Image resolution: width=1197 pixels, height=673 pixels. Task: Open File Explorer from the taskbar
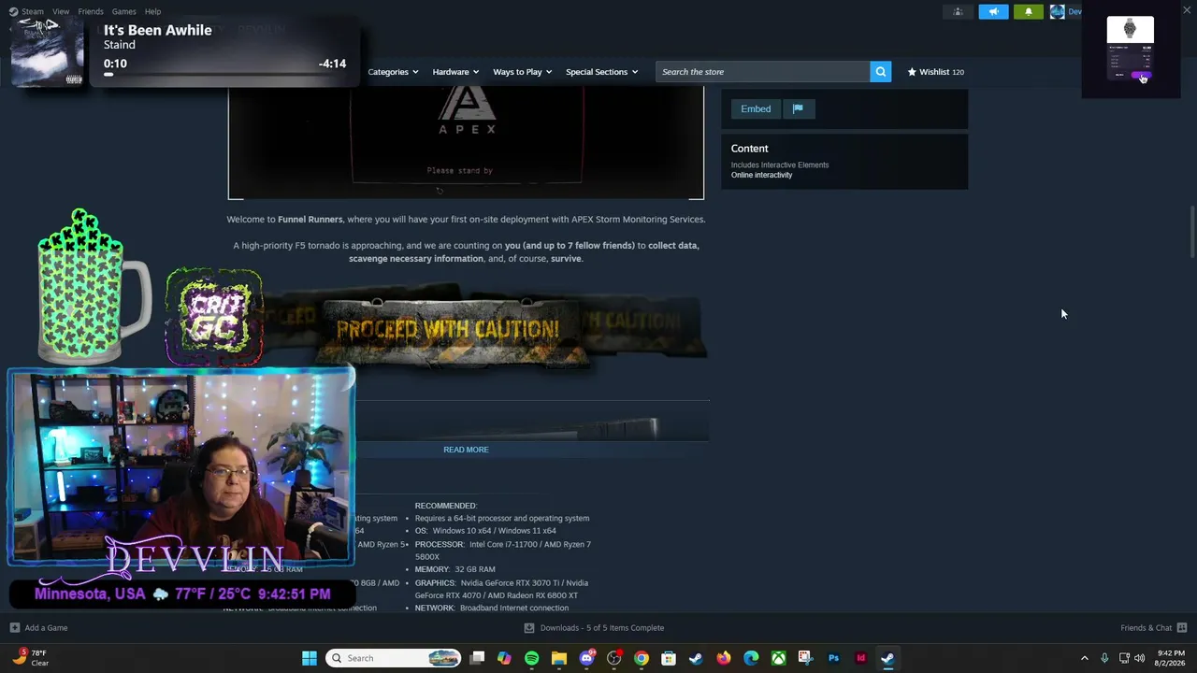click(x=559, y=658)
